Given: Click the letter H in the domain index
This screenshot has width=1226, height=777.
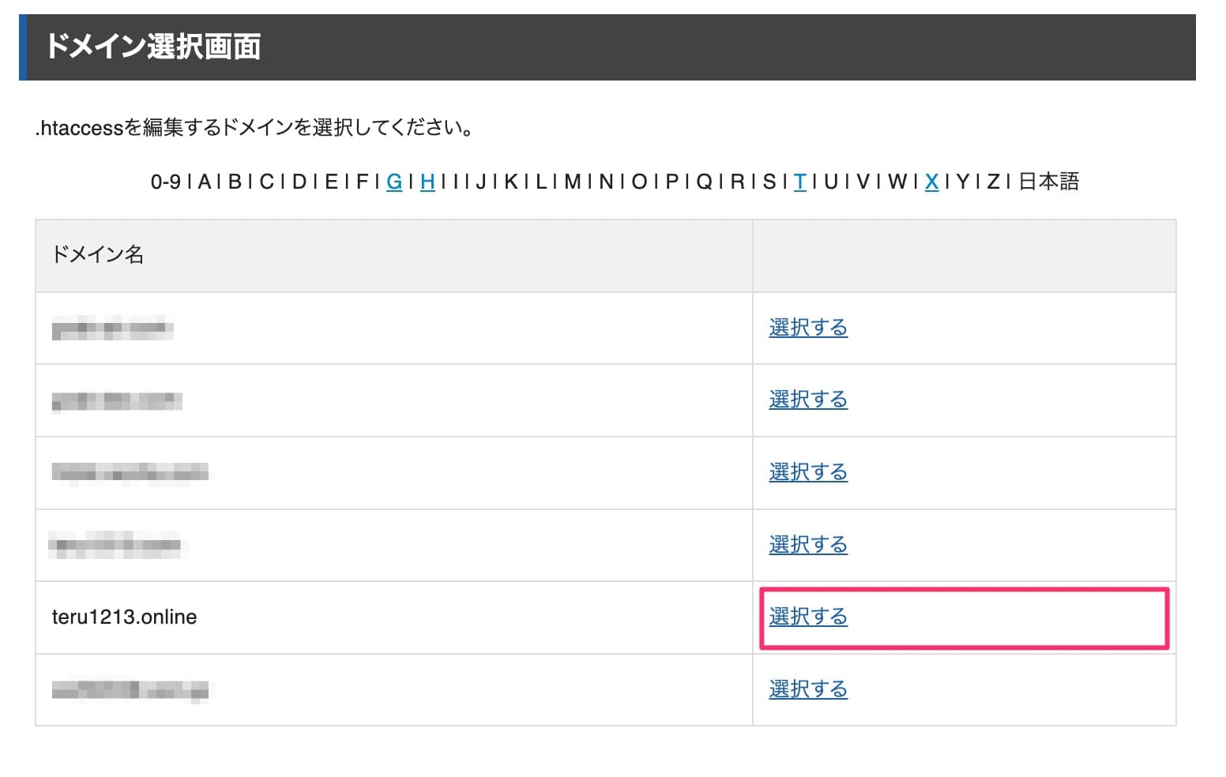Looking at the screenshot, I should point(427,182).
